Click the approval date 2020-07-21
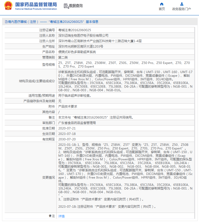This screenshot has width=199, height=222. (x=67, y=128)
